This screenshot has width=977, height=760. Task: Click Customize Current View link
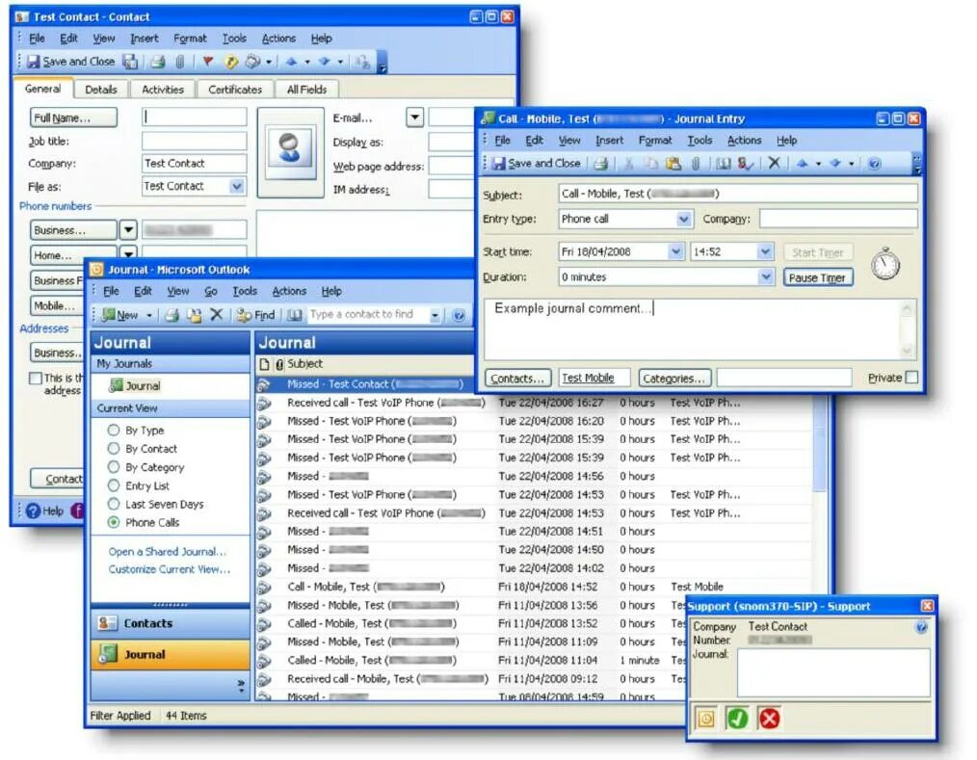tap(169, 569)
